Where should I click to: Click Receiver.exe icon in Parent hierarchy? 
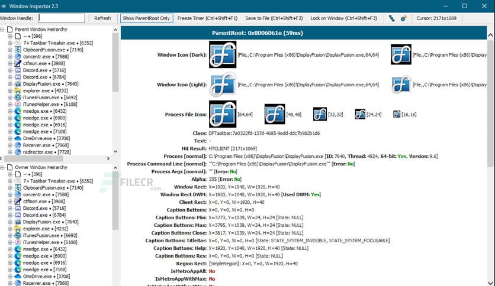pyautogui.click(x=18, y=145)
